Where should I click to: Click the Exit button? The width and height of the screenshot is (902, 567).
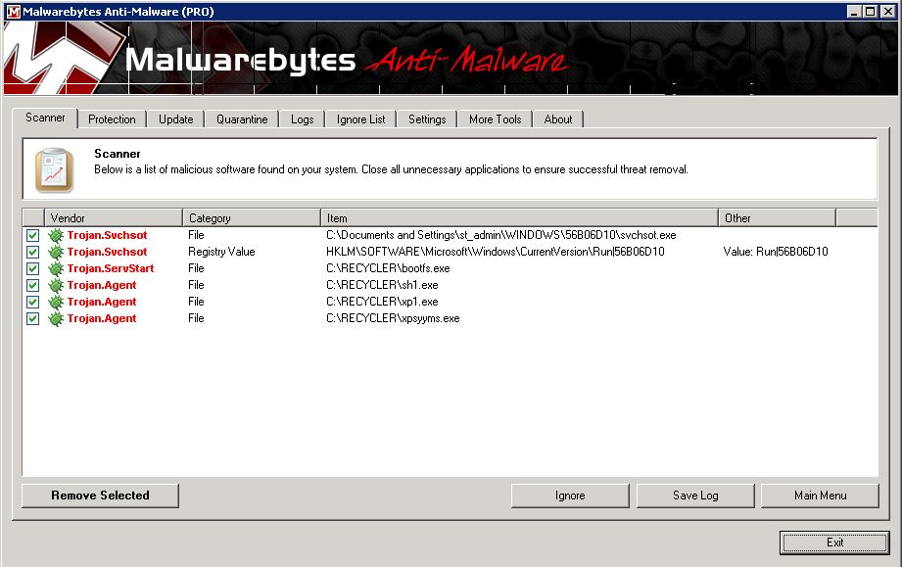tap(834, 543)
